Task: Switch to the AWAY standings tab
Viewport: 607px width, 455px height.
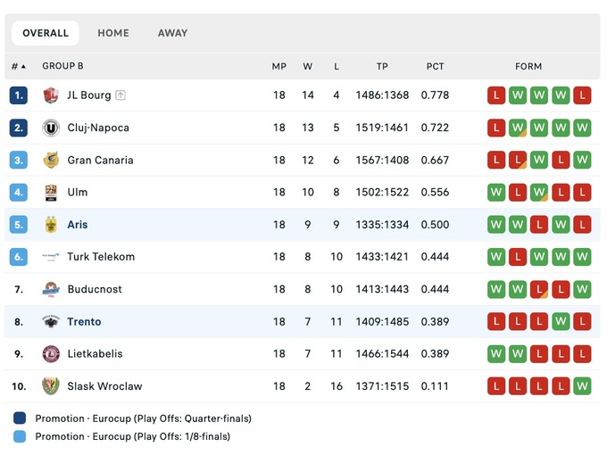Action: (172, 33)
